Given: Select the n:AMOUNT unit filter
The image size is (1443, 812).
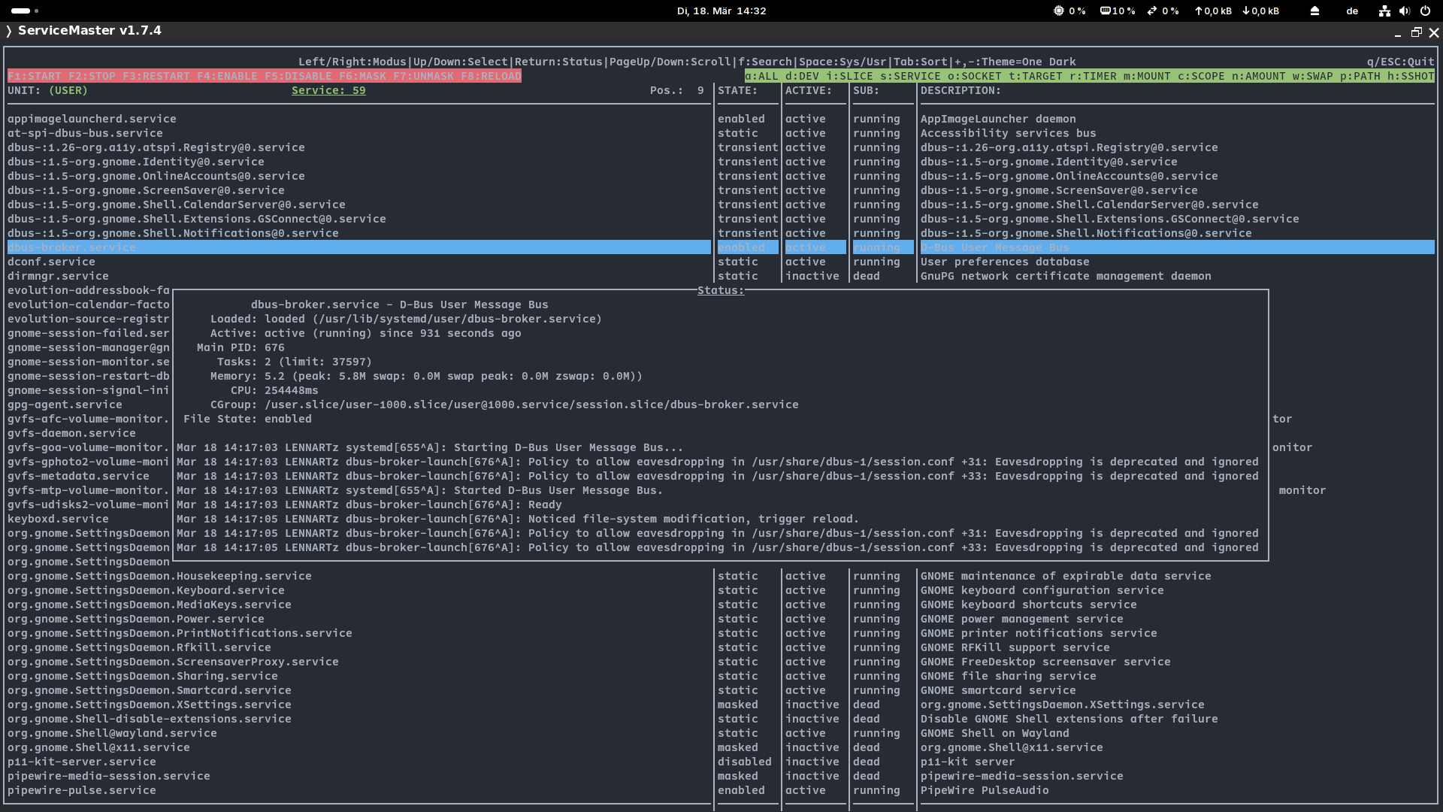Looking at the screenshot, I should coord(1259,76).
